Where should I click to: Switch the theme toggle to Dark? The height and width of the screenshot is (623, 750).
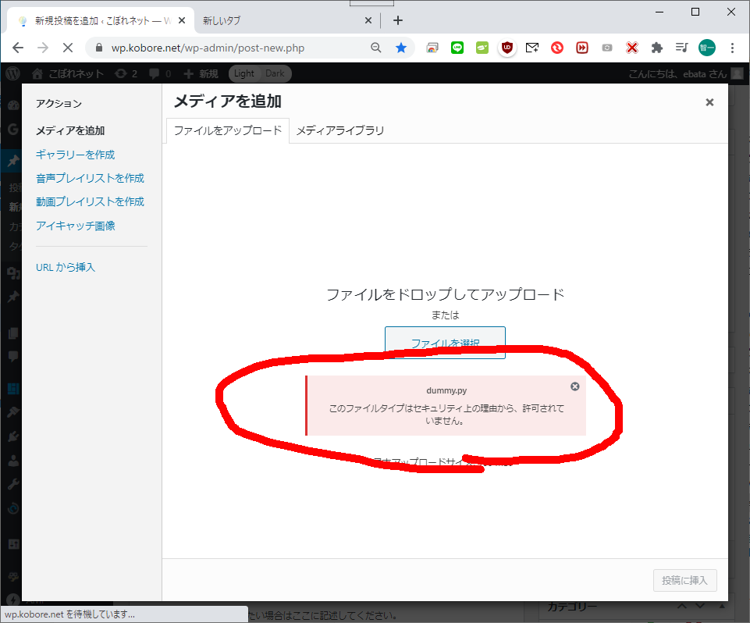[275, 73]
